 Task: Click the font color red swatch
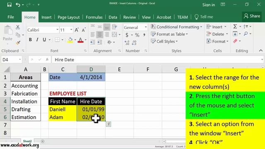80,40
